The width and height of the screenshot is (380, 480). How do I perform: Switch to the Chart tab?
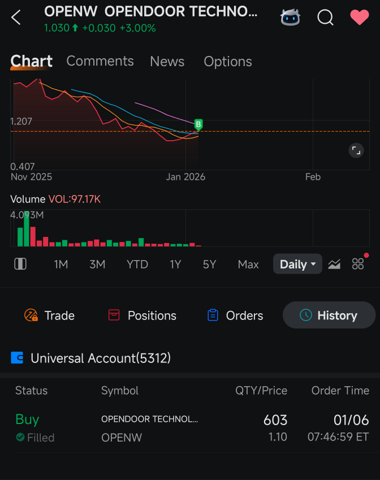point(32,61)
